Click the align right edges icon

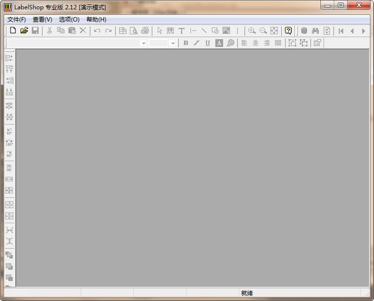pyautogui.click(x=9, y=80)
